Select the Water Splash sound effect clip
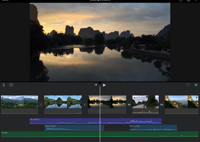 (74, 128)
